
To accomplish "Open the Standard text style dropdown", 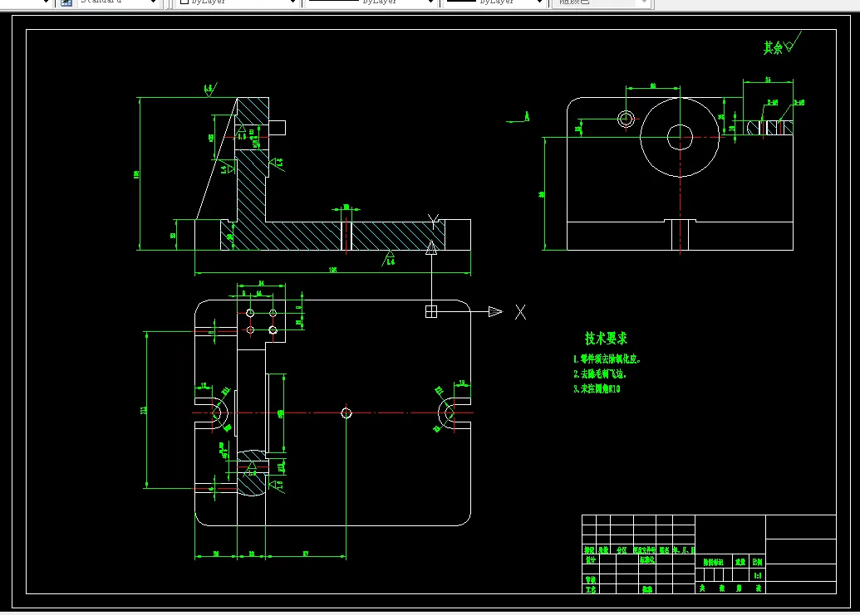I will pos(153,2).
